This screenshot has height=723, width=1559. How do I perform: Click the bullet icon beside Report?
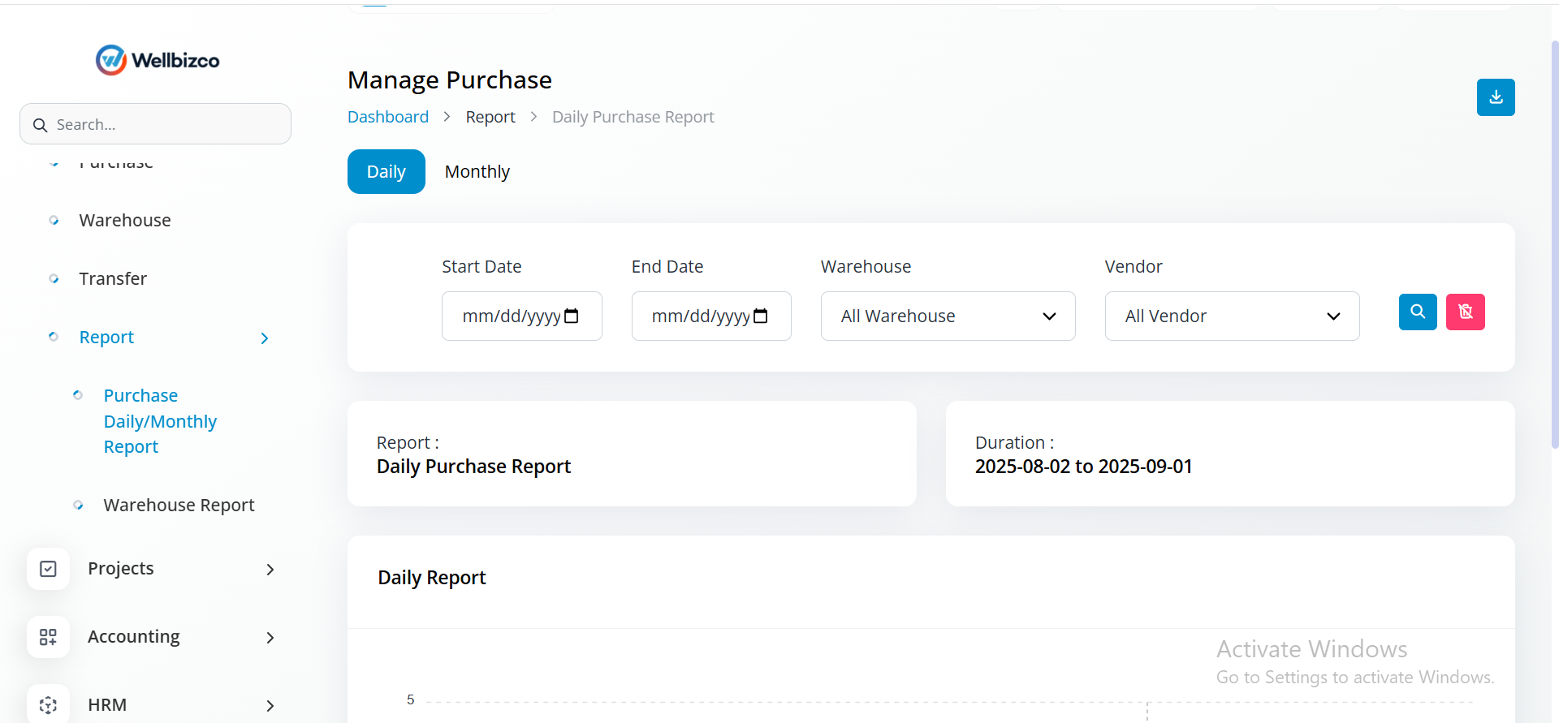(54, 337)
